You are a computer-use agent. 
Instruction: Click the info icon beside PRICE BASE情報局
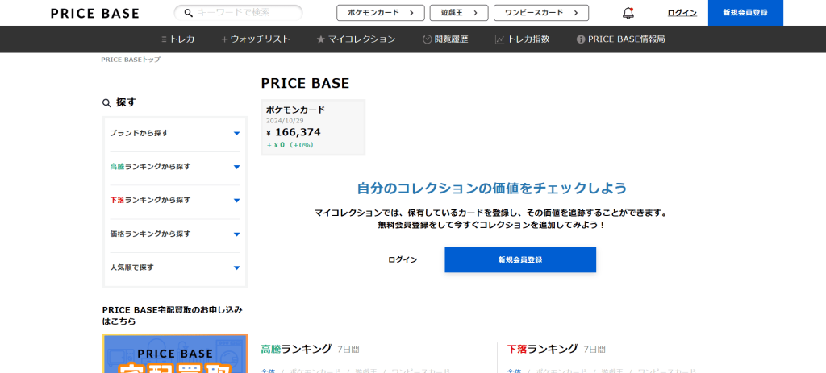[581, 39]
